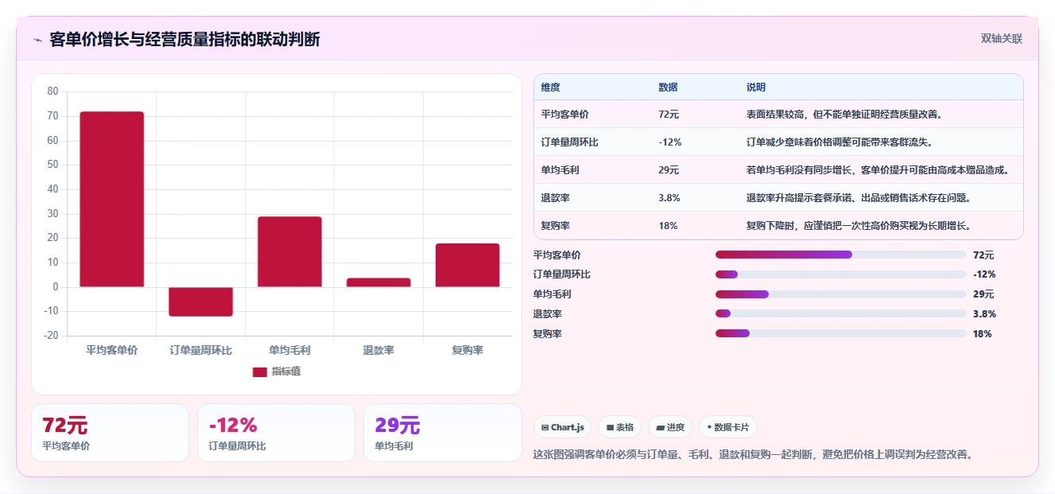Click the 复购率 bar in the chart
Image resolution: width=1055 pixels, height=494 pixels.
click(467, 265)
